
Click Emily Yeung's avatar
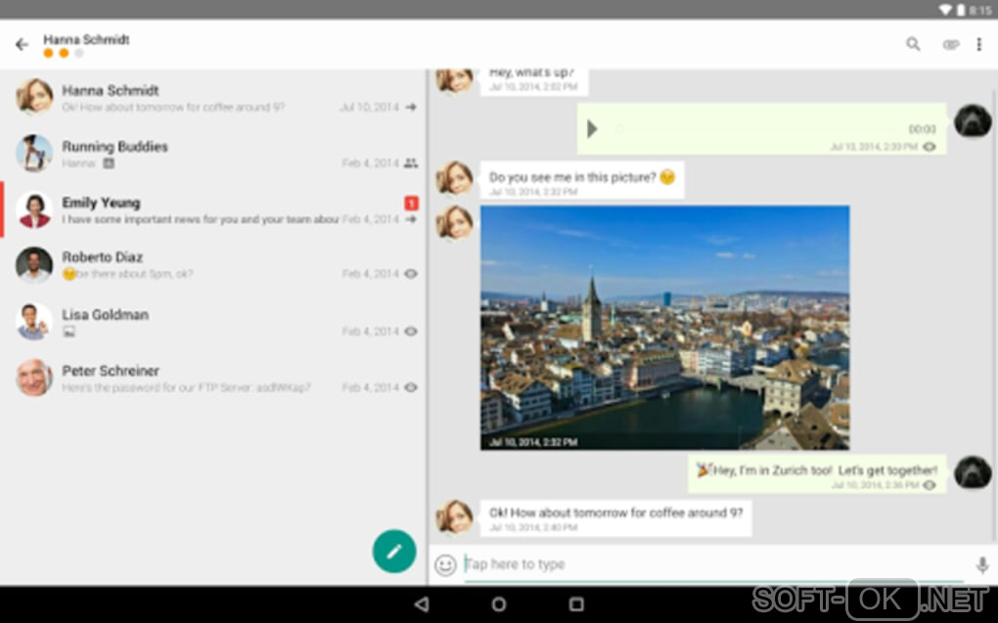coord(34,209)
